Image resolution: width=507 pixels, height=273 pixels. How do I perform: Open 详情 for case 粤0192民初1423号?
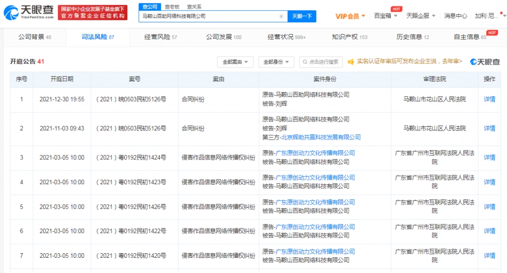coord(489,182)
